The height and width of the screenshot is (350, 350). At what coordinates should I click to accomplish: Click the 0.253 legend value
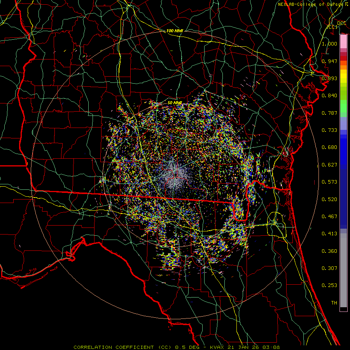click(329, 285)
